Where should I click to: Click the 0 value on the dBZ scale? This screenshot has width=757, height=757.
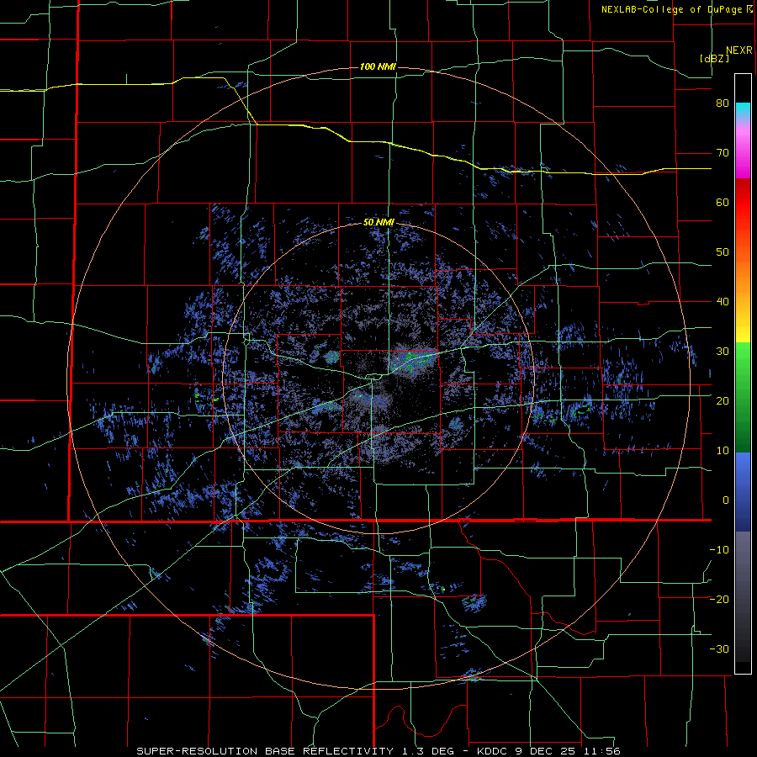click(x=726, y=500)
